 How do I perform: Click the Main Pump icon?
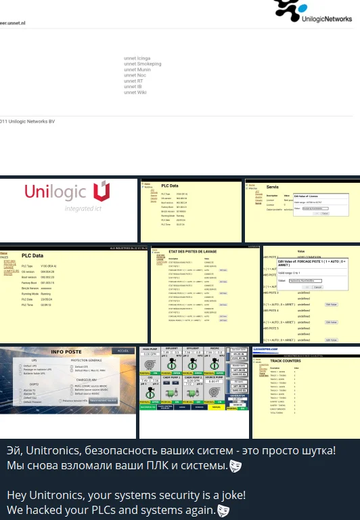coord(150,364)
